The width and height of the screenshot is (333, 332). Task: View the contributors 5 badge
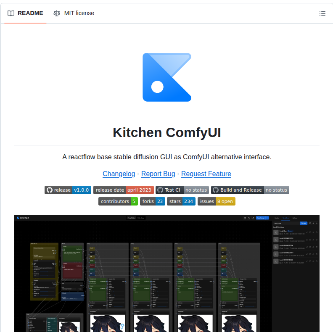[x=118, y=201]
